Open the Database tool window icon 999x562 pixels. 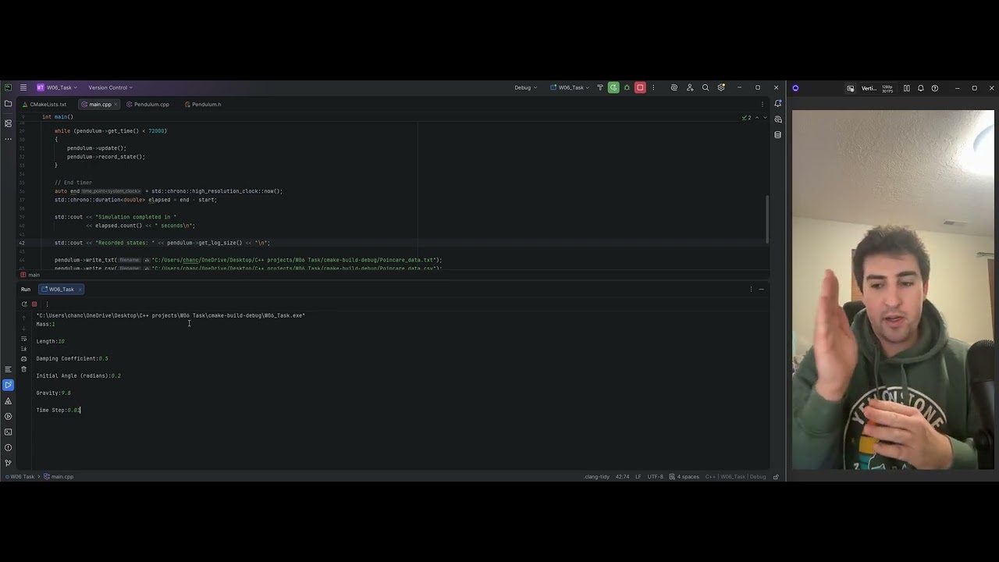point(778,135)
